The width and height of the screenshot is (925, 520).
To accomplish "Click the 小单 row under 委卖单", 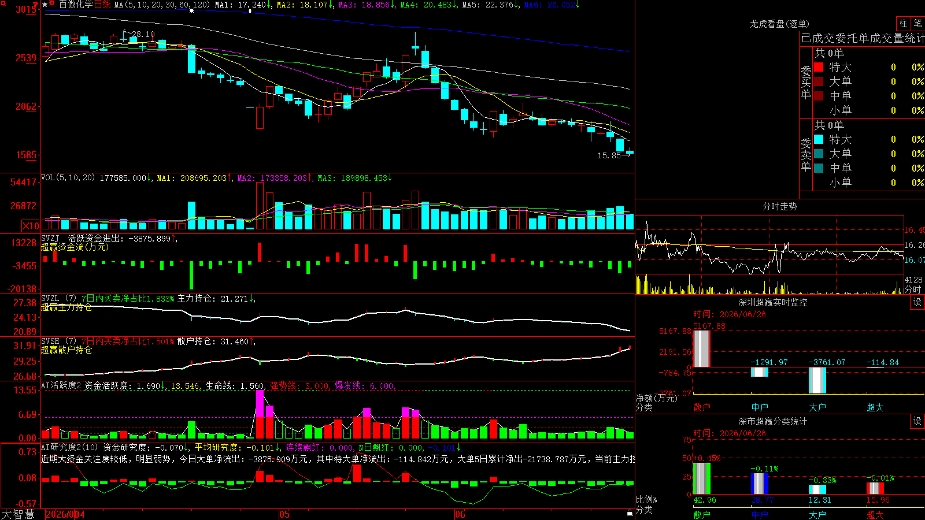I will 869,183.
